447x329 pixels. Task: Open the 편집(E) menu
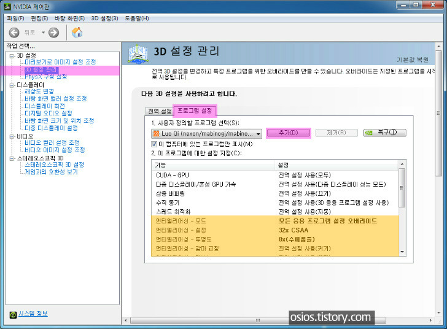(39, 18)
